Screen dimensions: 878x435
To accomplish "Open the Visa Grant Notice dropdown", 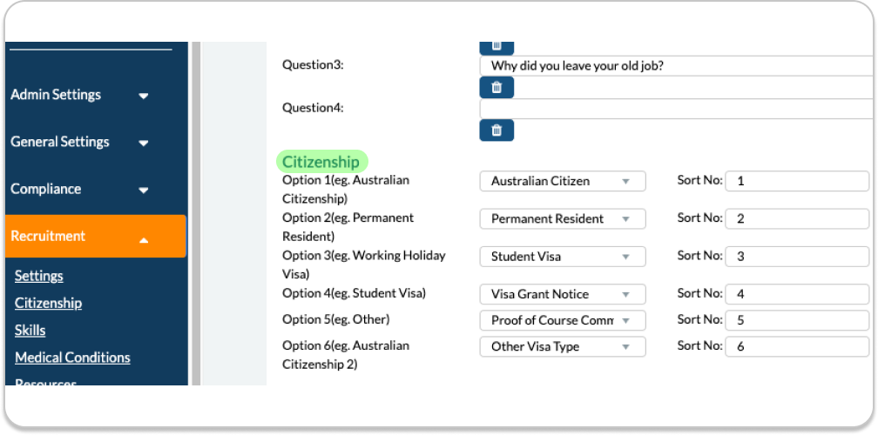I will tap(562, 294).
